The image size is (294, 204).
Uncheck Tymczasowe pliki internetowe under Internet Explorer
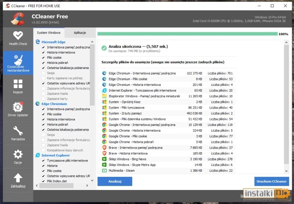43,160
